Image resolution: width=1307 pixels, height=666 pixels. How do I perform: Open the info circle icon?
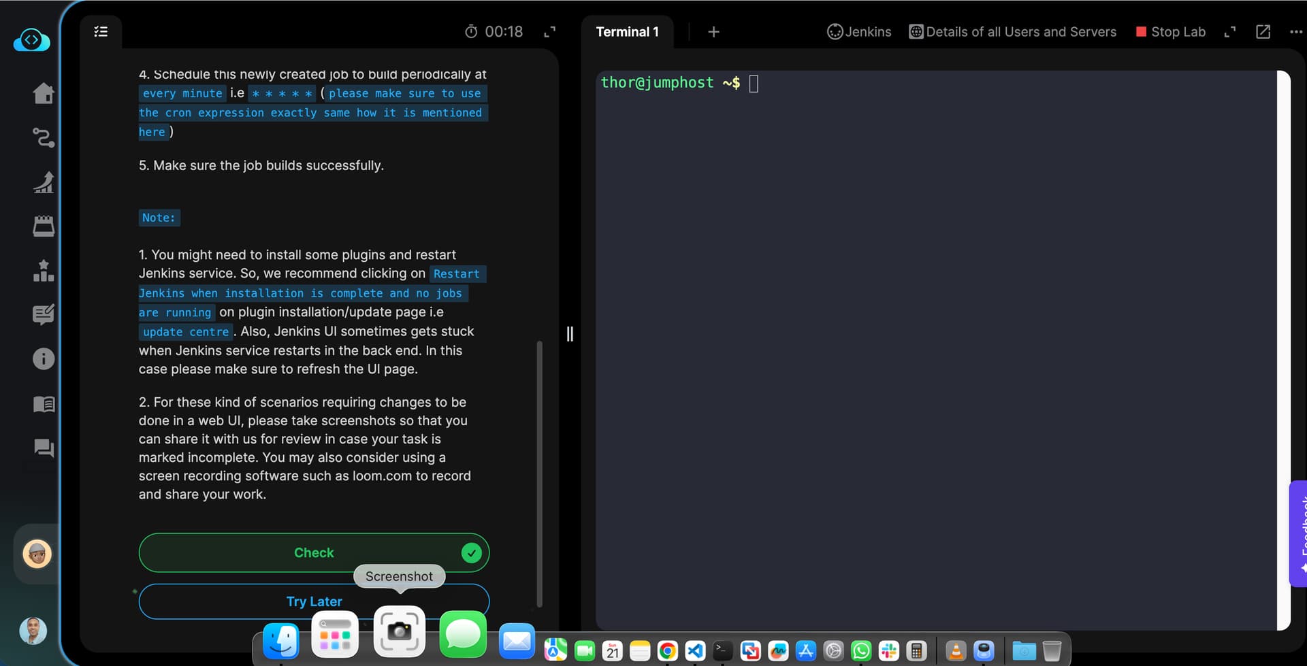(44, 359)
